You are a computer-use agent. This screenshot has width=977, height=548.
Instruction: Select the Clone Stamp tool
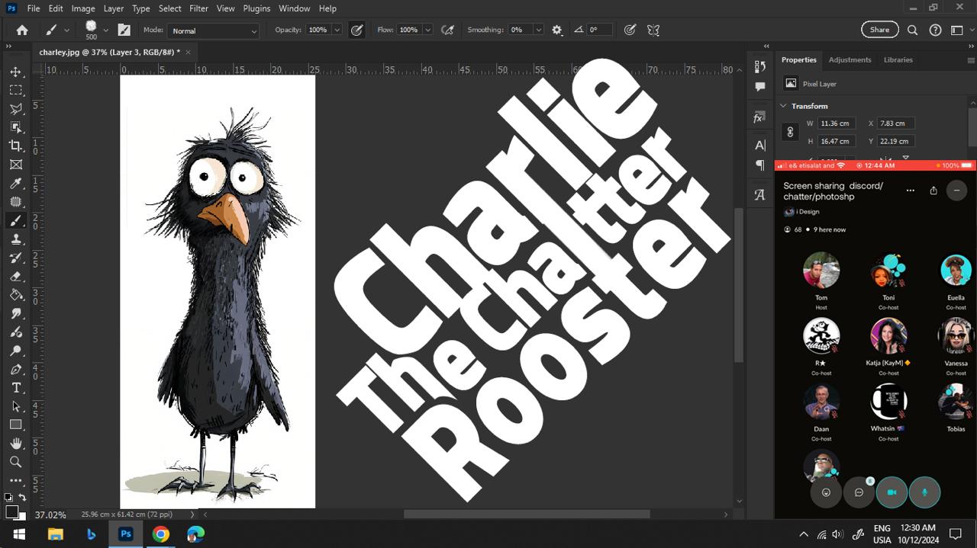pyautogui.click(x=16, y=239)
